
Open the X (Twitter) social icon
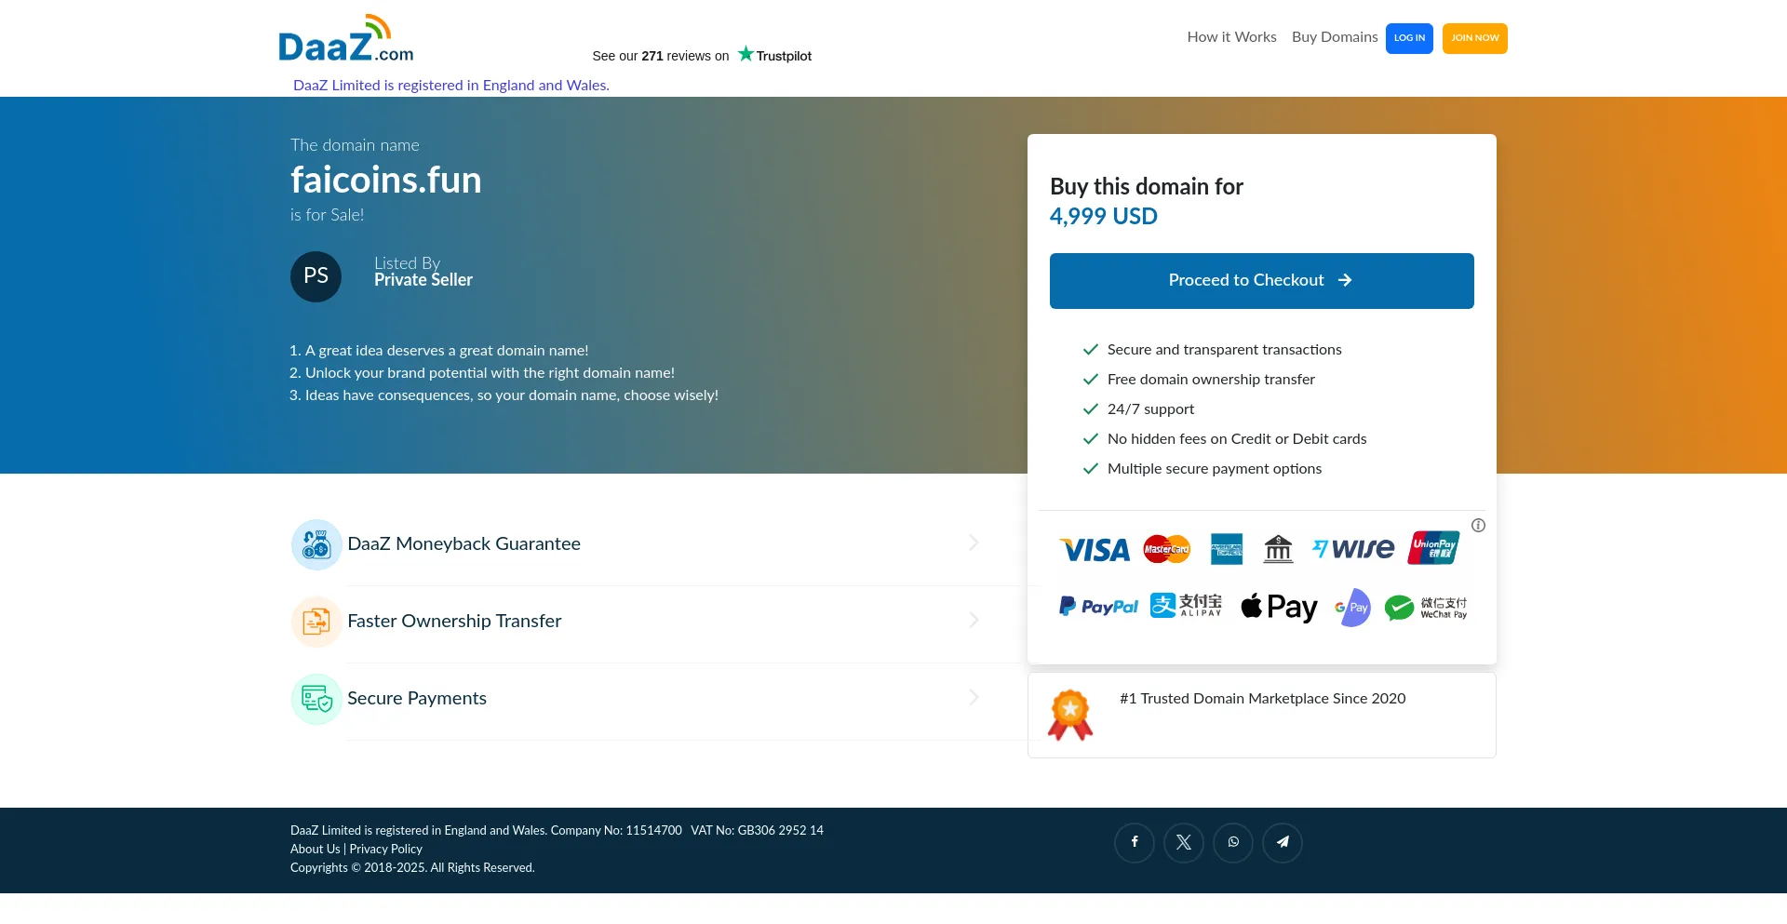click(1183, 842)
